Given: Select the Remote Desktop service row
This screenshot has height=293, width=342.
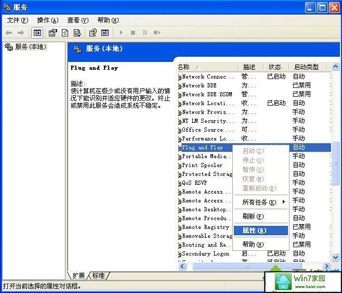Looking at the screenshot, I should pyautogui.click(x=254, y=209).
